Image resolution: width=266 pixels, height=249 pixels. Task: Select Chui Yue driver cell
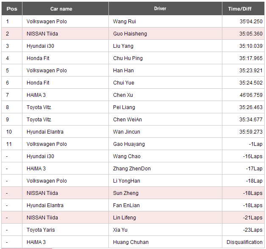(x=124, y=82)
